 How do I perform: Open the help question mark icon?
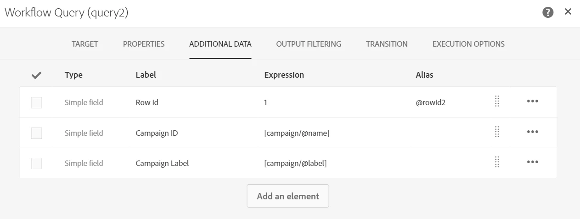tap(548, 12)
